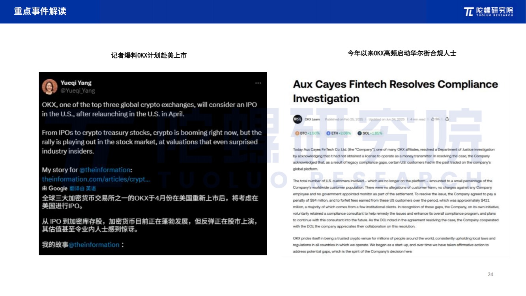Select the slide title '重点事件解读'

tap(40, 11)
